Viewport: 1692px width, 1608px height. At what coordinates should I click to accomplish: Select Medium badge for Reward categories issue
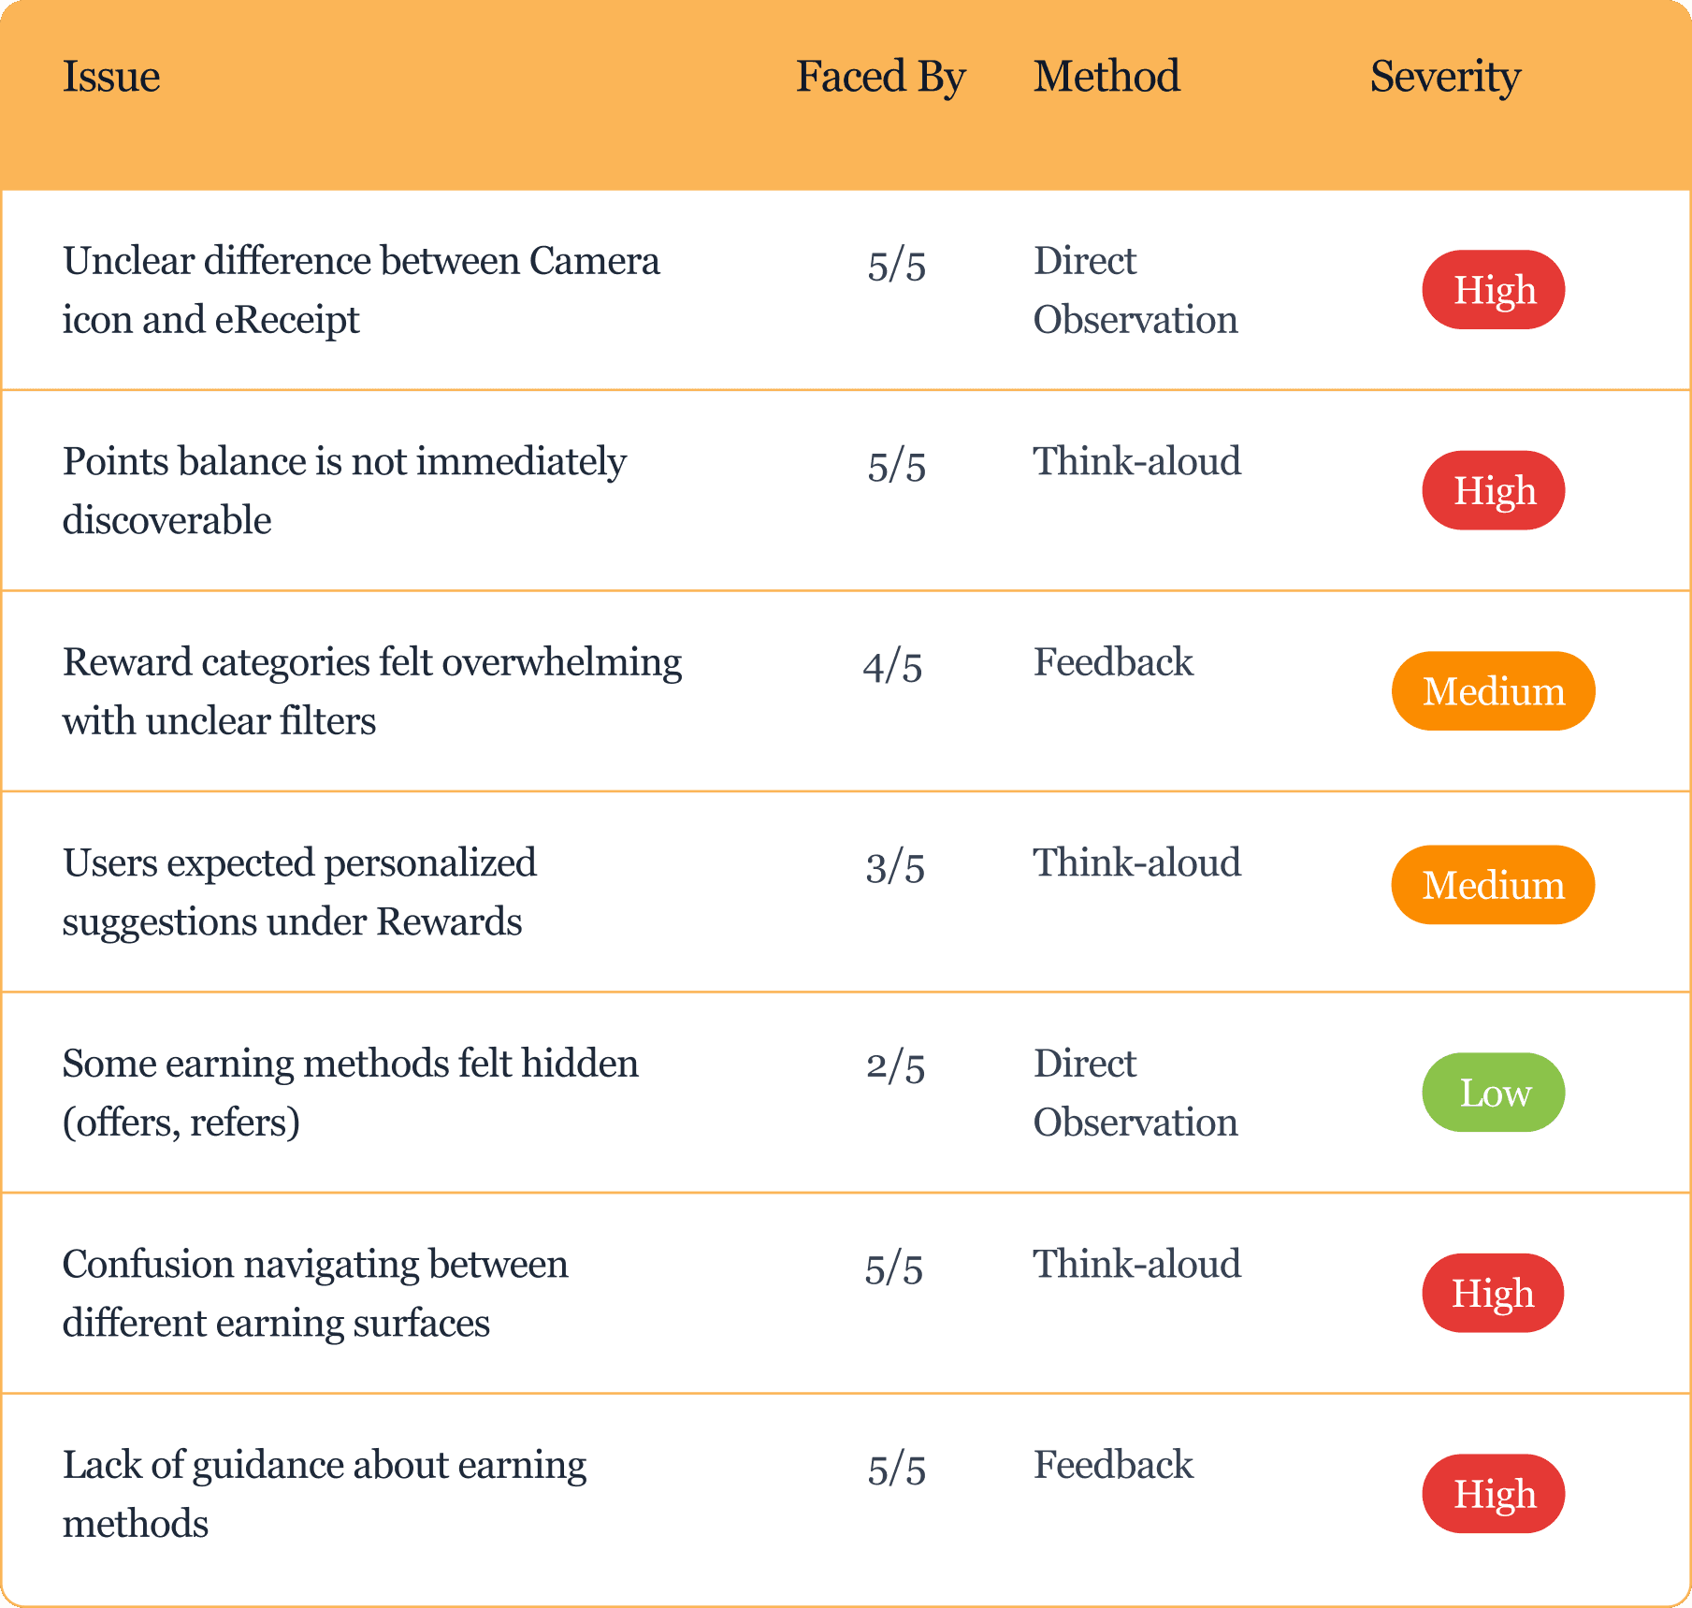[x=1494, y=691]
